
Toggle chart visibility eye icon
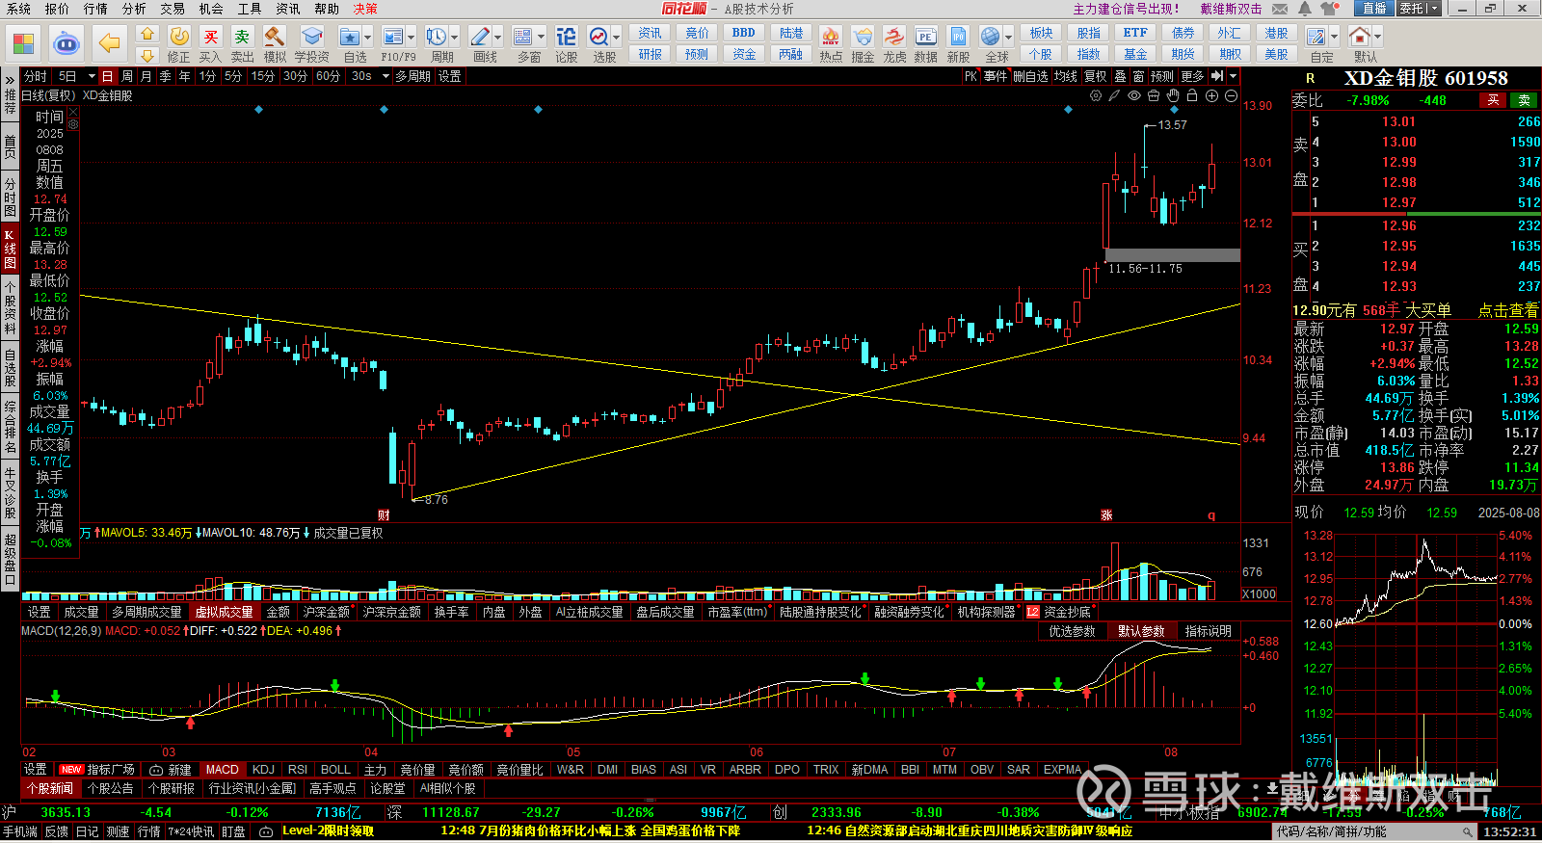pyautogui.click(x=1134, y=95)
